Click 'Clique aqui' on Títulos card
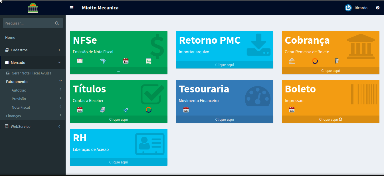The height and width of the screenshot is (176, 384). pyautogui.click(x=119, y=119)
